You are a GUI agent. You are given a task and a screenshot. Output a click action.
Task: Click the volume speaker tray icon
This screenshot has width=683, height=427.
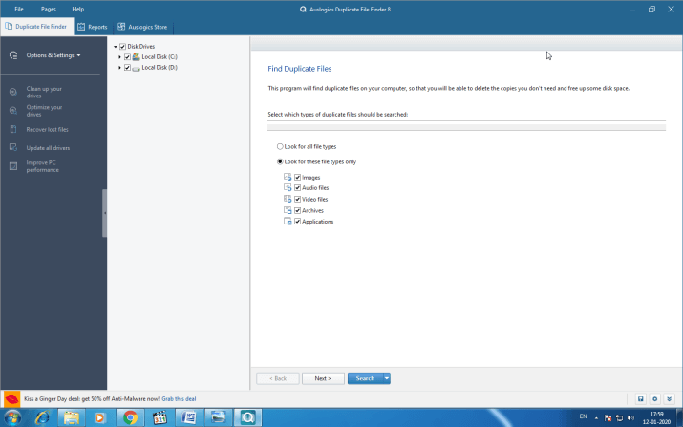tap(630, 417)
